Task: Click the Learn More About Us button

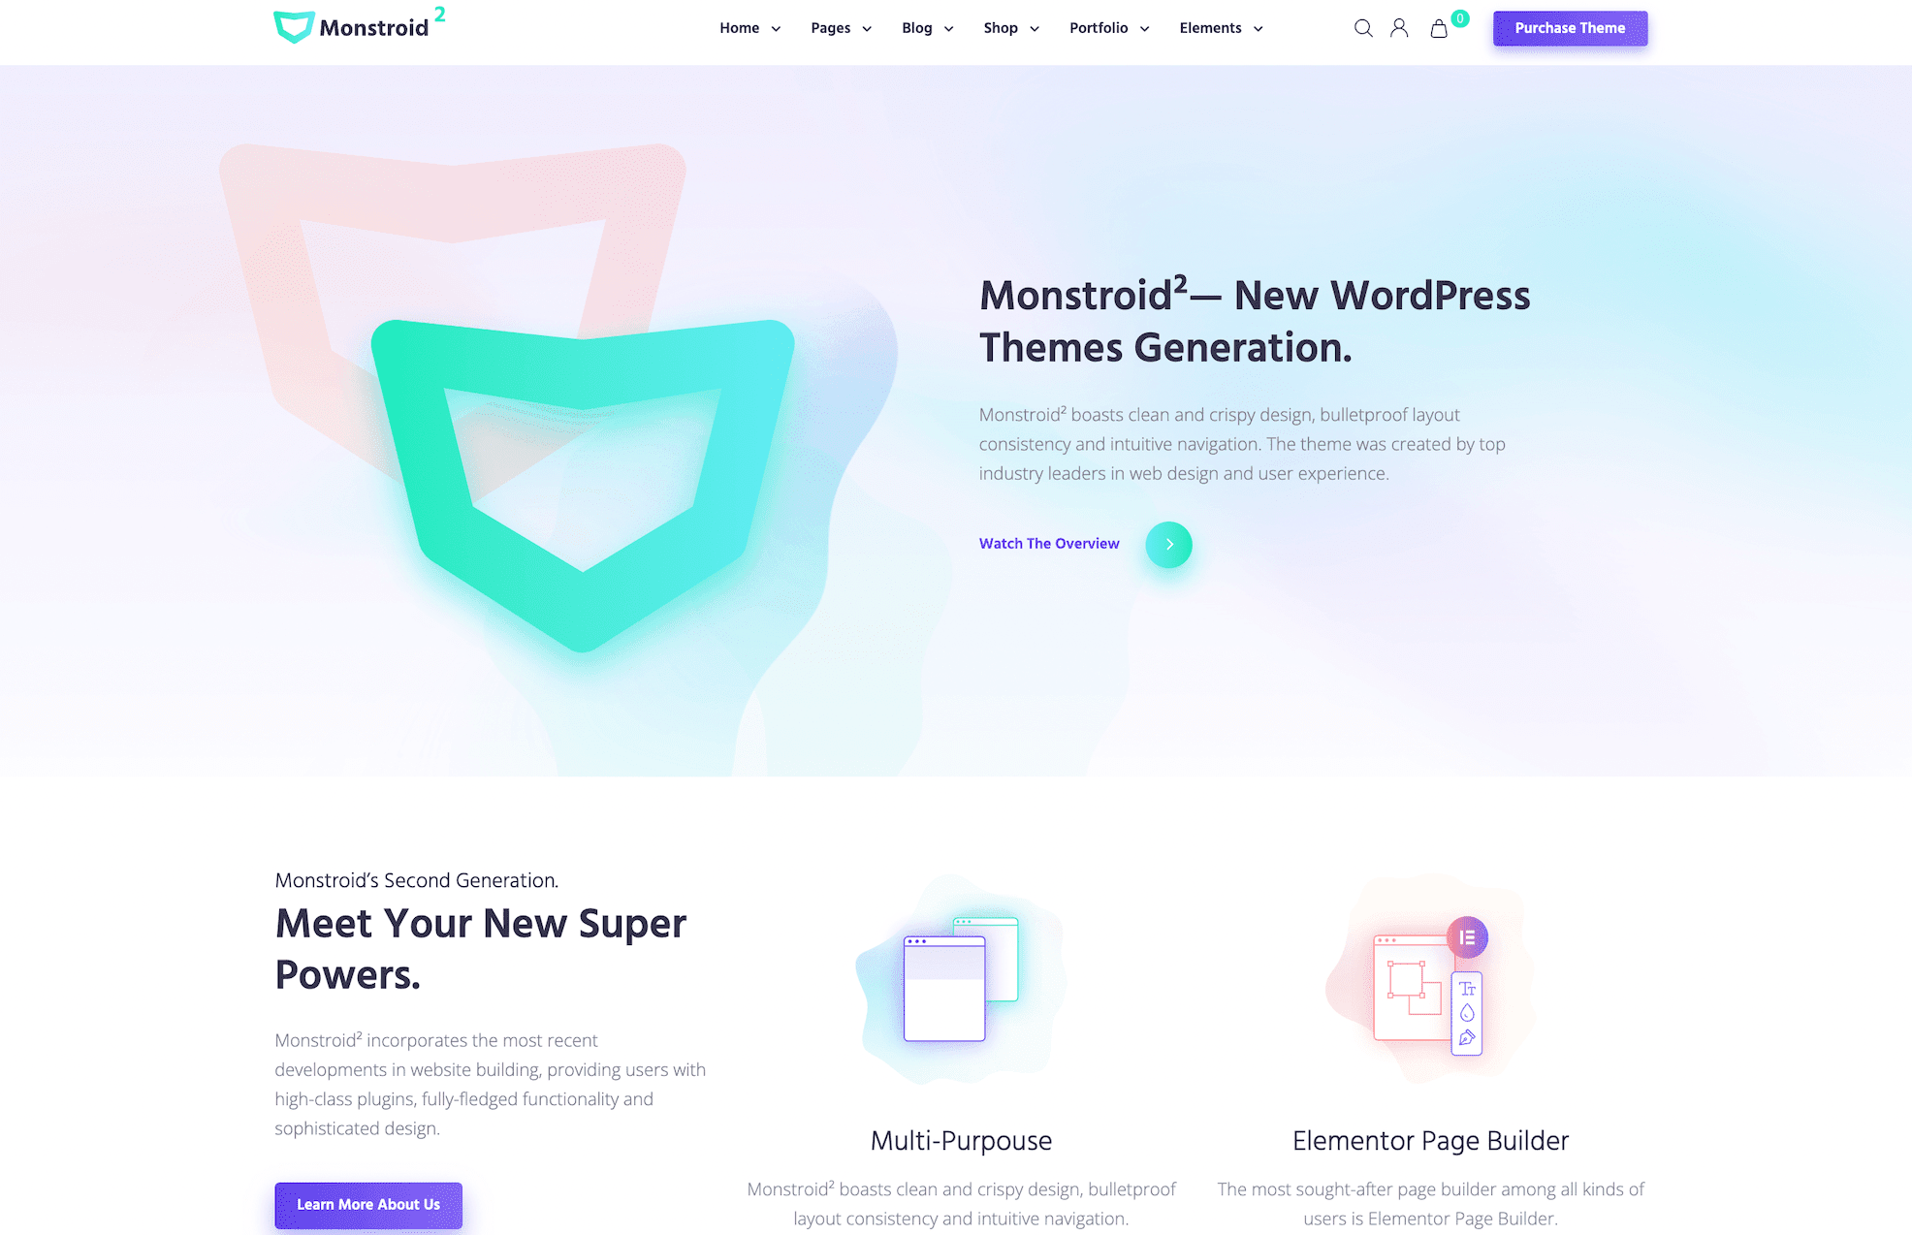Action: click(366, 1203)
